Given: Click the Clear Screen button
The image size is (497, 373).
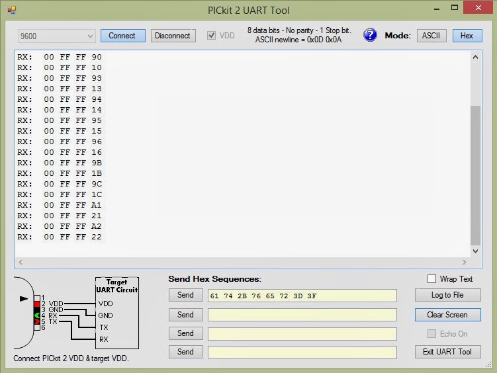Looking at the screenshot, I should [447, 315].
